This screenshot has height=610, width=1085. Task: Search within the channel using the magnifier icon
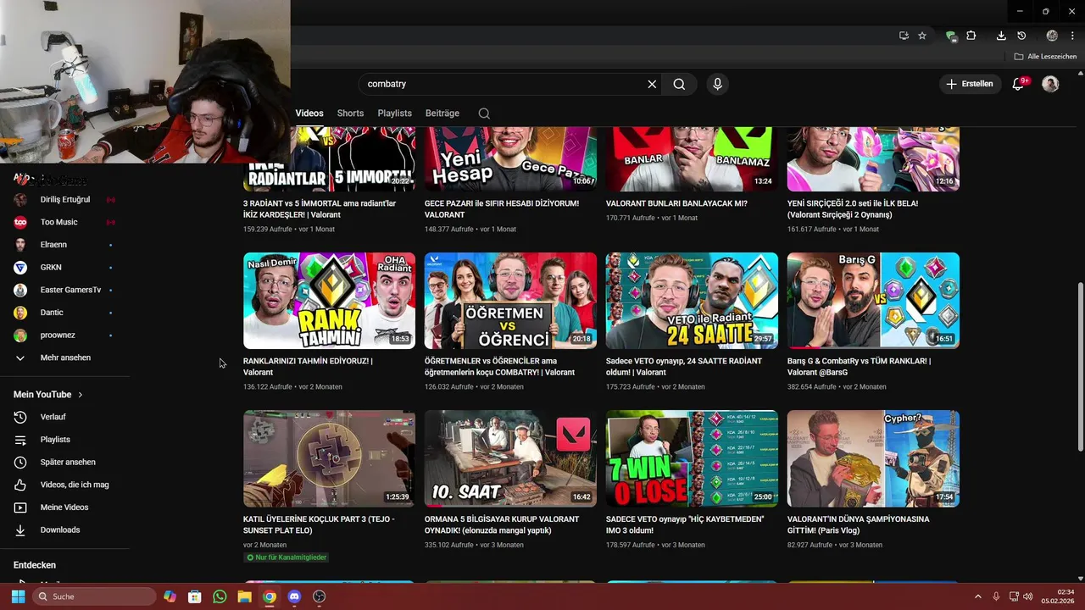[x=484, y=114]
